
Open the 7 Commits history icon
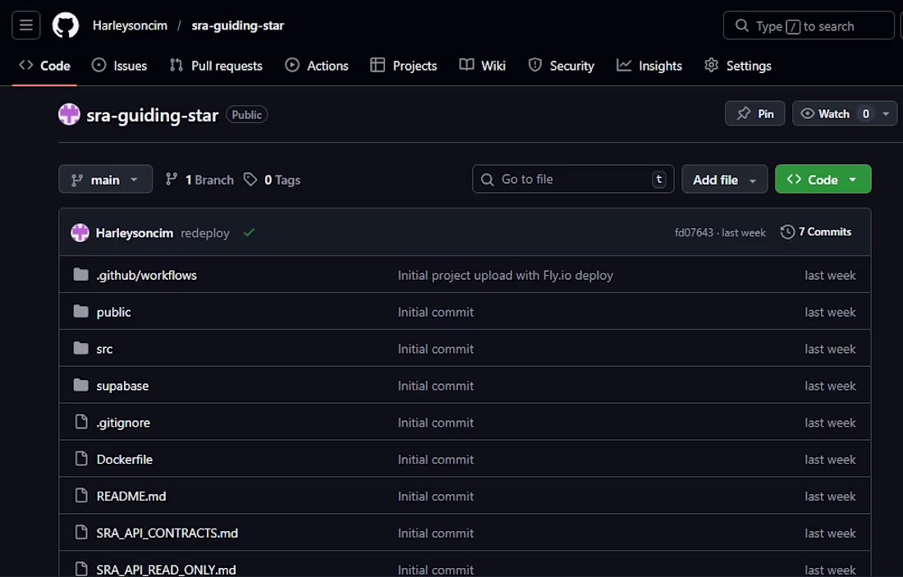coord(787,232)
